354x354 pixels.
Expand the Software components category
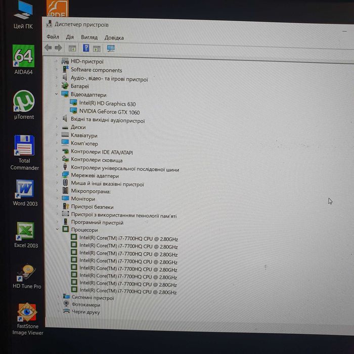point(56,69)
